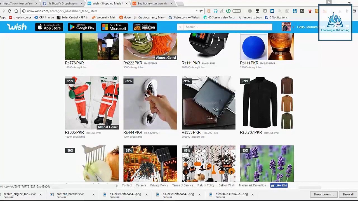Go to browser home page icon
358x201 pixels.
click(x=16, y=11)
